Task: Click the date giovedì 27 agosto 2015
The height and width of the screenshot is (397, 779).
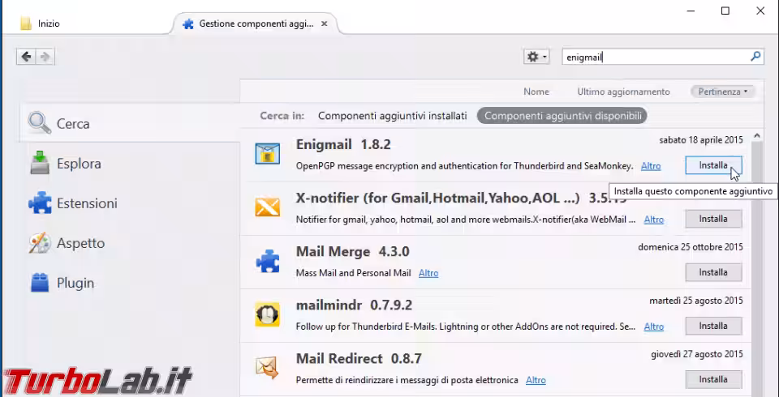Action: (697, 354)
